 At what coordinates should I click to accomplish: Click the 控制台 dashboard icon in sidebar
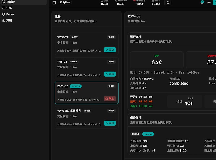3,2
